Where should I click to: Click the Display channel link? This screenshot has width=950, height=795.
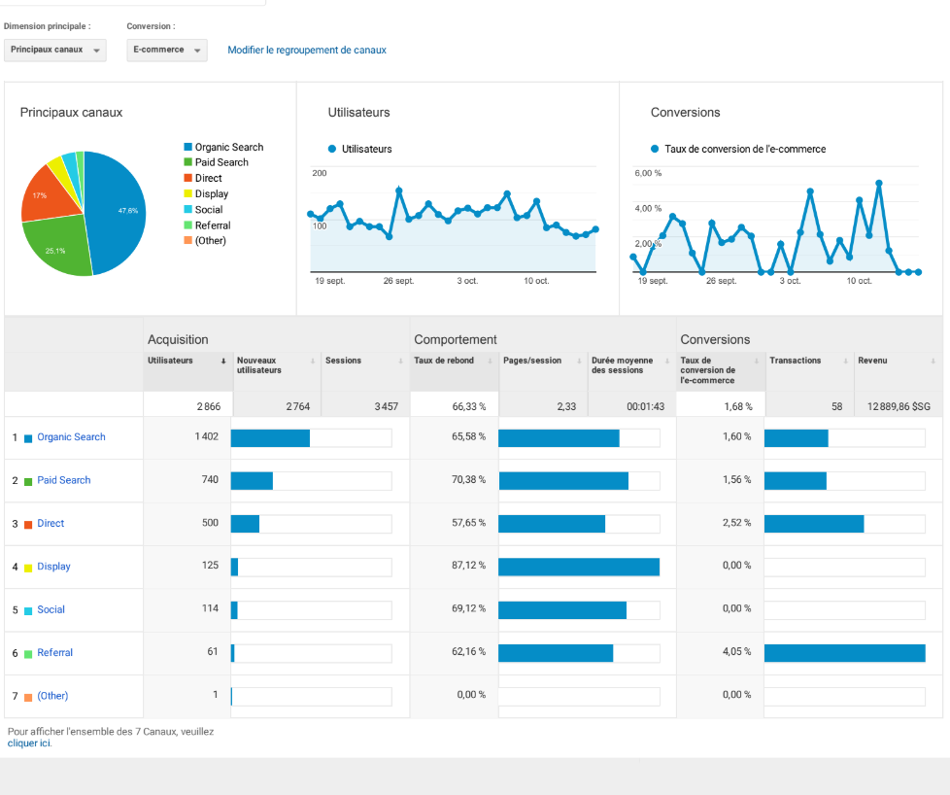(53, 567)
